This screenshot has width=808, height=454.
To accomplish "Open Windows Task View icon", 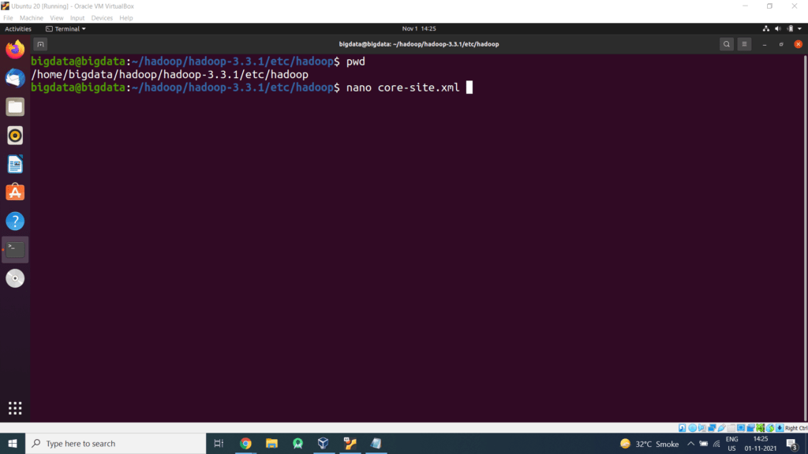I will click(x=219, y=443).
